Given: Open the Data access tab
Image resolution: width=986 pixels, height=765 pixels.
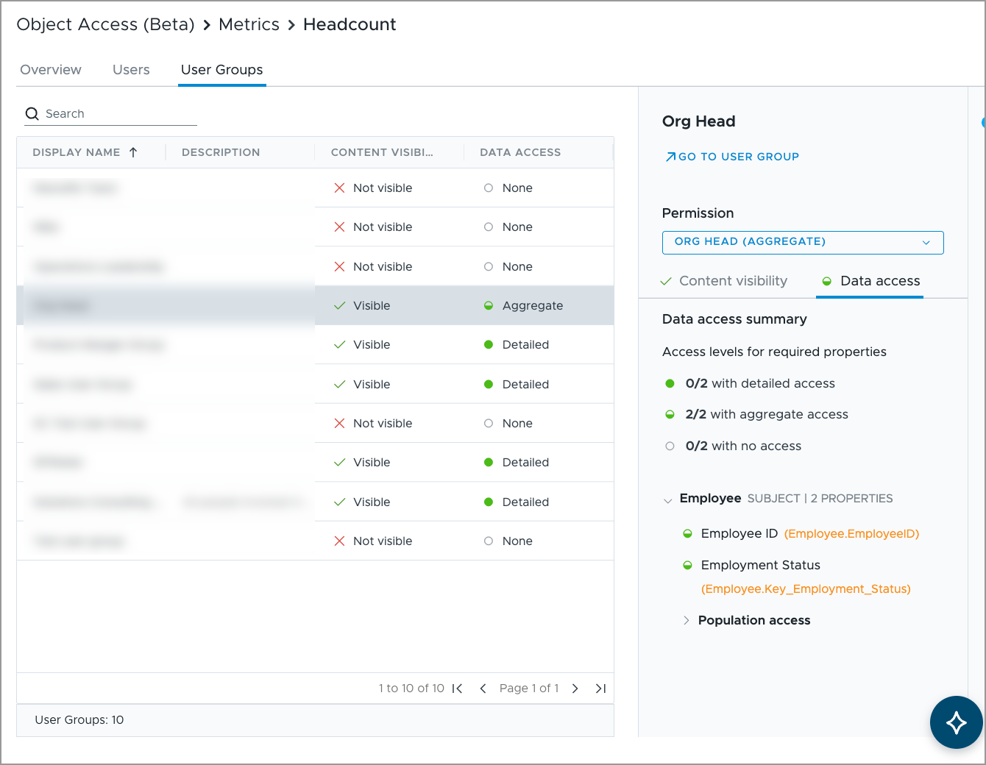Looking at the screenshot, I should point(870,281).
